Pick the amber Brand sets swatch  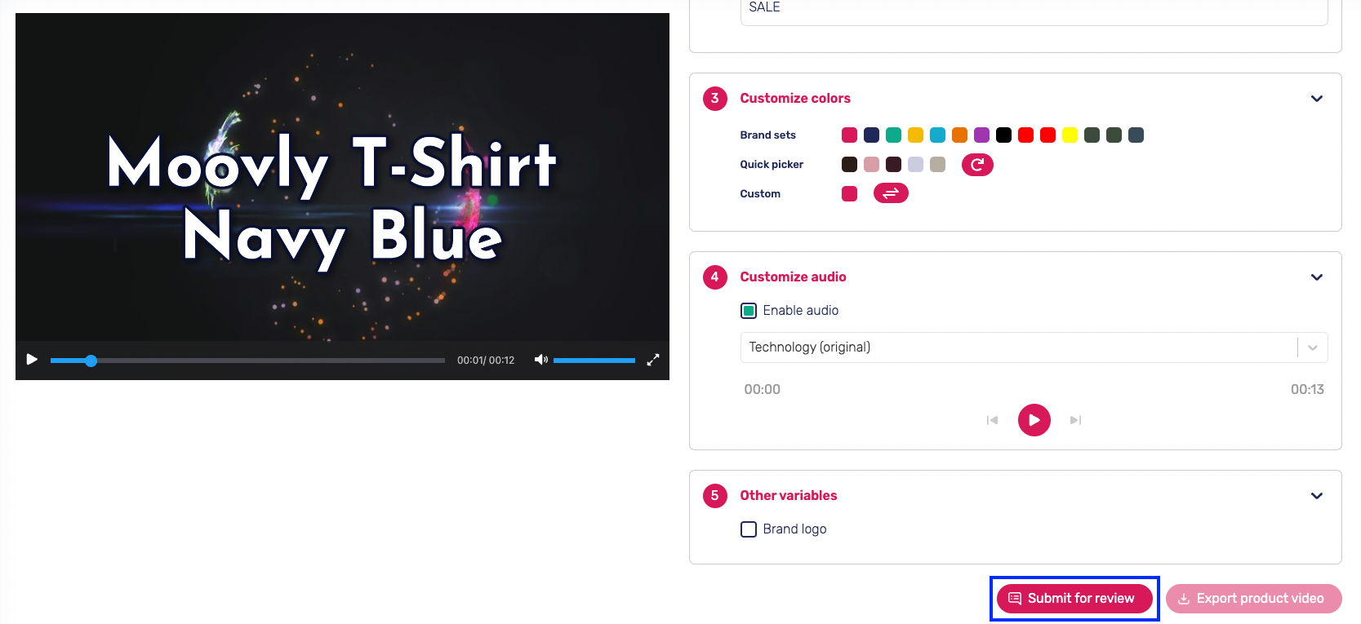point(915,135)
